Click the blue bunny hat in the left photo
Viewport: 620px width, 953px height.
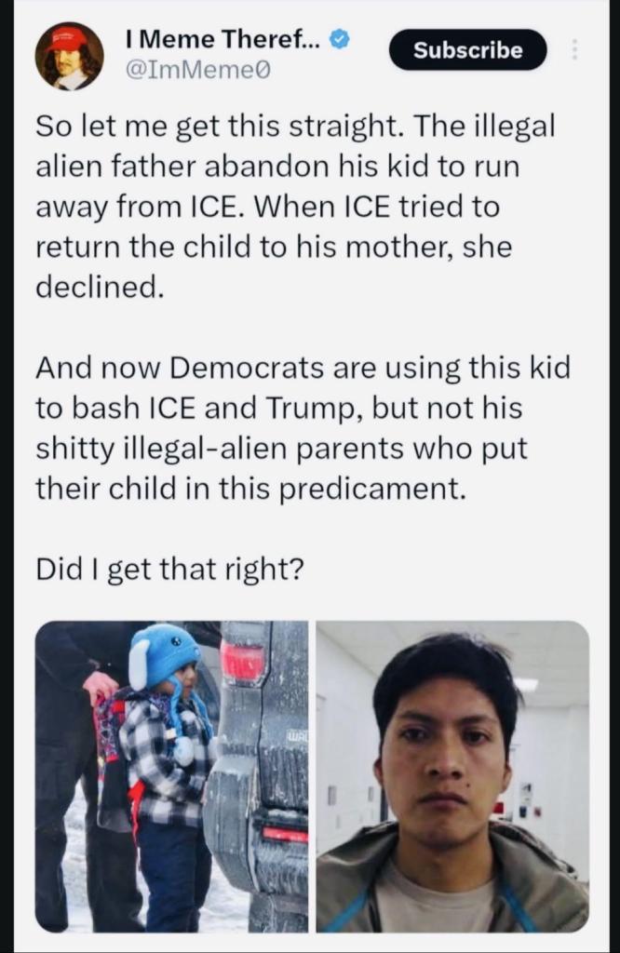162,656
